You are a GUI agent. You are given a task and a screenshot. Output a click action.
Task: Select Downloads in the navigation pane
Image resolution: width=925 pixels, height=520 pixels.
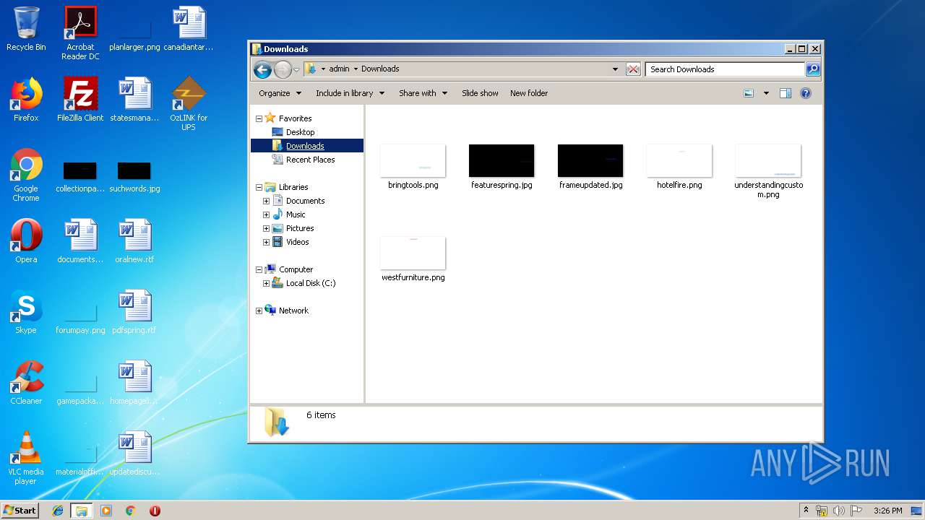[305, 146]
